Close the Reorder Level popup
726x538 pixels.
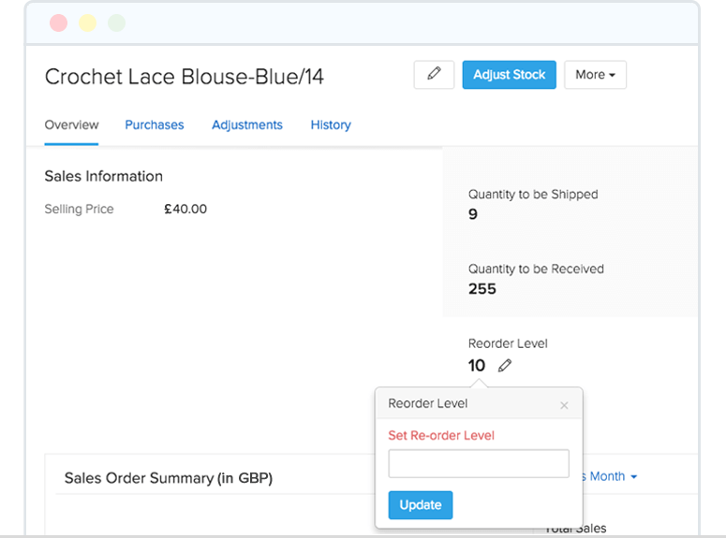564,405
